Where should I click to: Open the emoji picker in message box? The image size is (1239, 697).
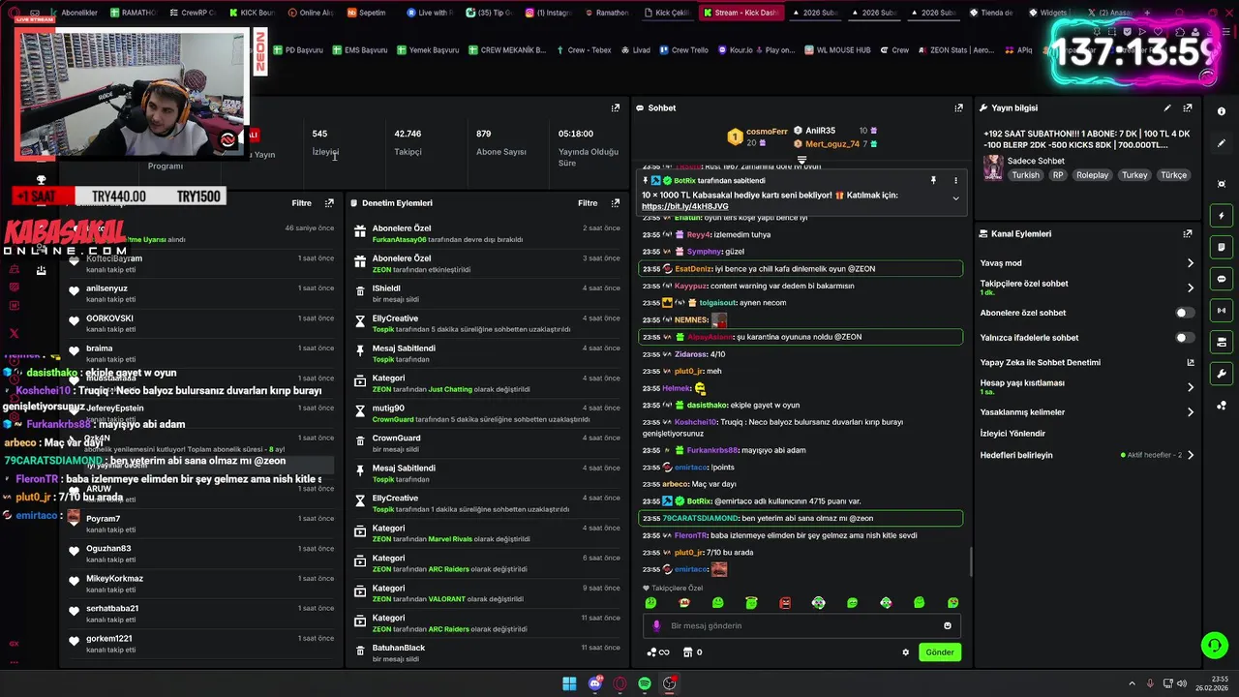(x=948, y=625)
